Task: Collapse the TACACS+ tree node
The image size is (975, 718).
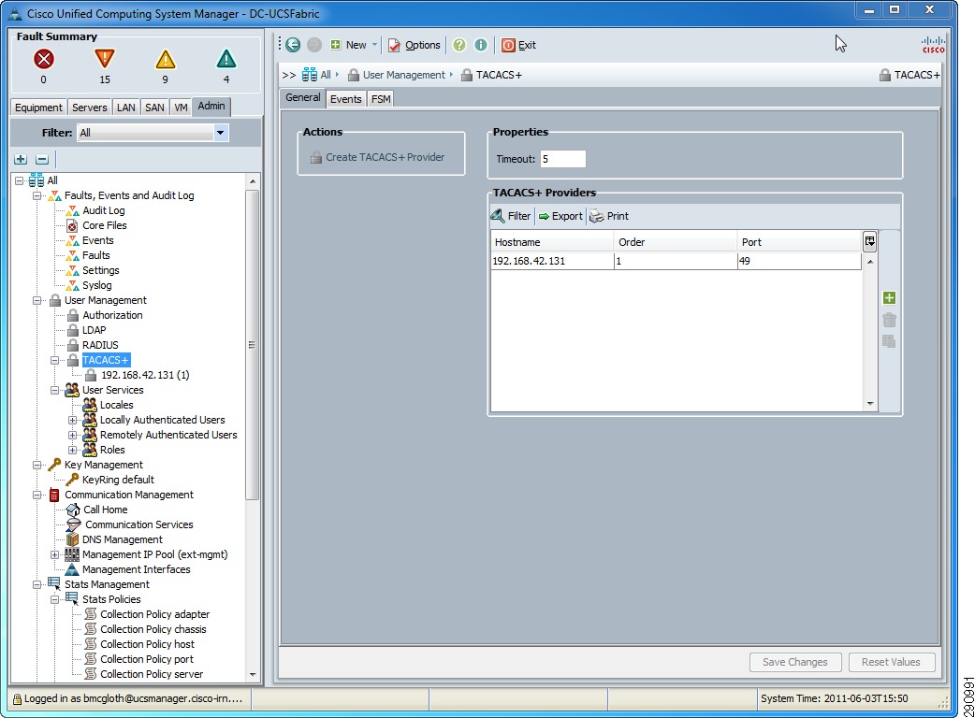Action: click(54, 360)
